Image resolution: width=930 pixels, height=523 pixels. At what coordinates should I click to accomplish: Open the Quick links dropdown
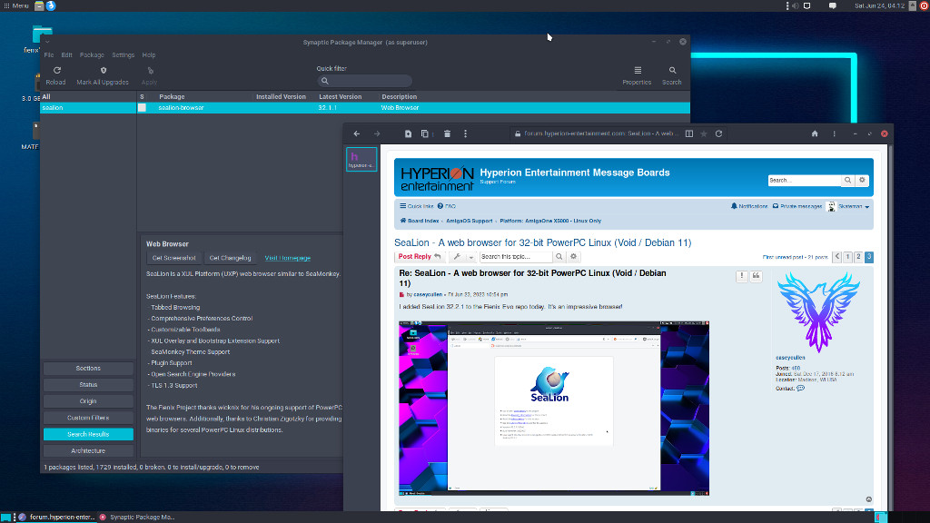click(x=416, y=206)
